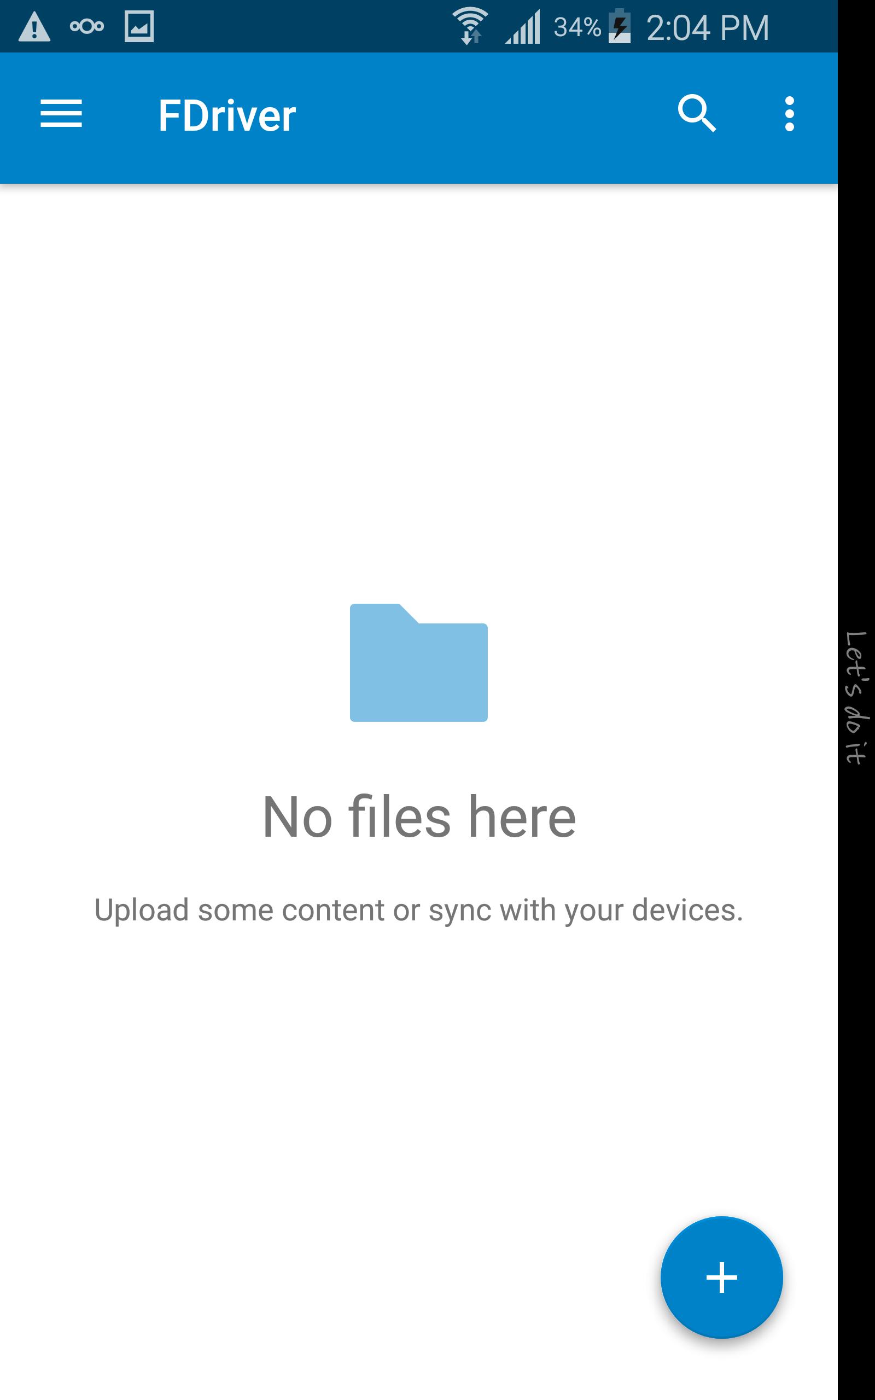875x1400 pixels.
Task: Tap the charging battery icon
Action: point(619,26)
